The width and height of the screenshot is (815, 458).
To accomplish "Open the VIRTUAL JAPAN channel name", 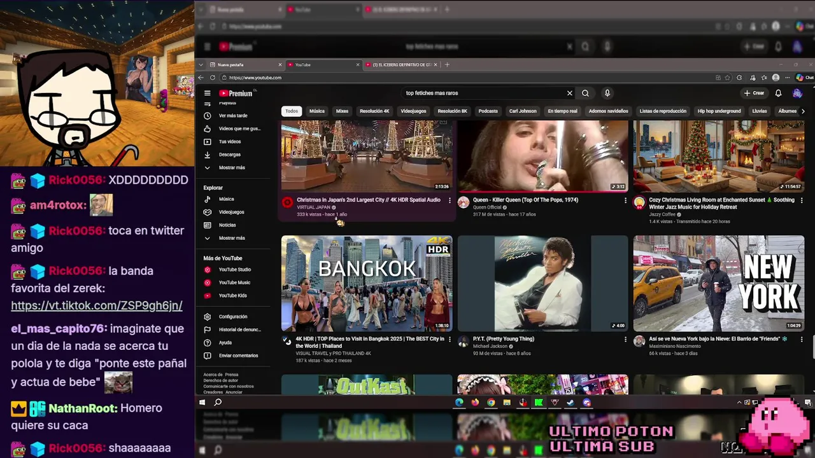I will point(313,207).
